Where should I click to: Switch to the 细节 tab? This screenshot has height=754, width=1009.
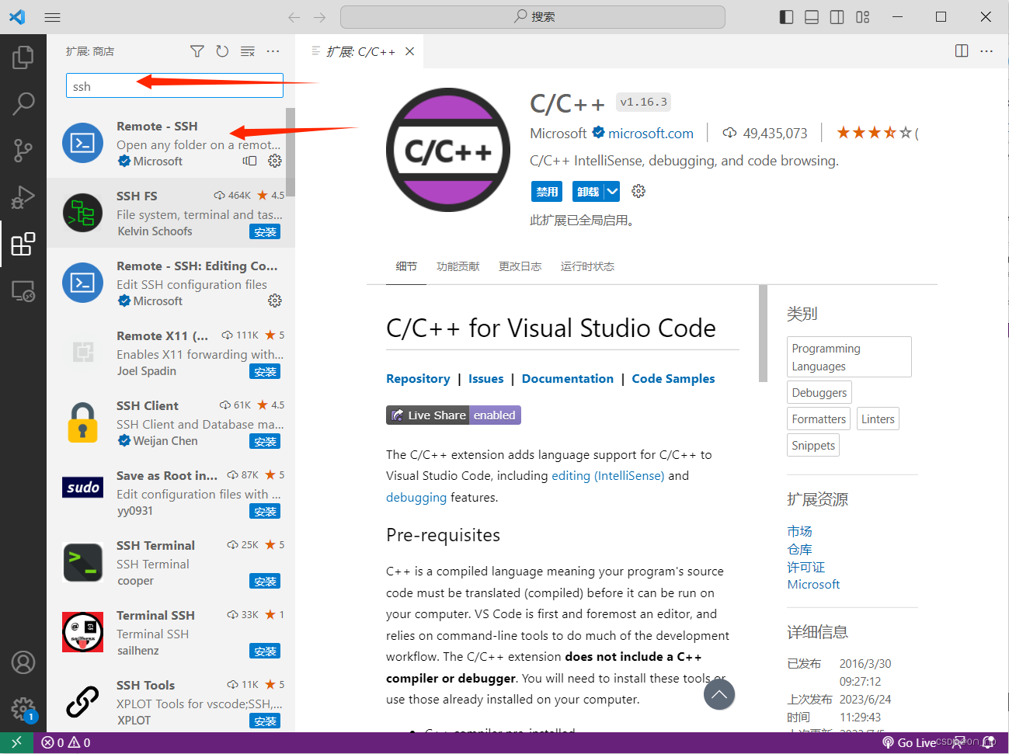pyautogui.click(x=406, y=266)
